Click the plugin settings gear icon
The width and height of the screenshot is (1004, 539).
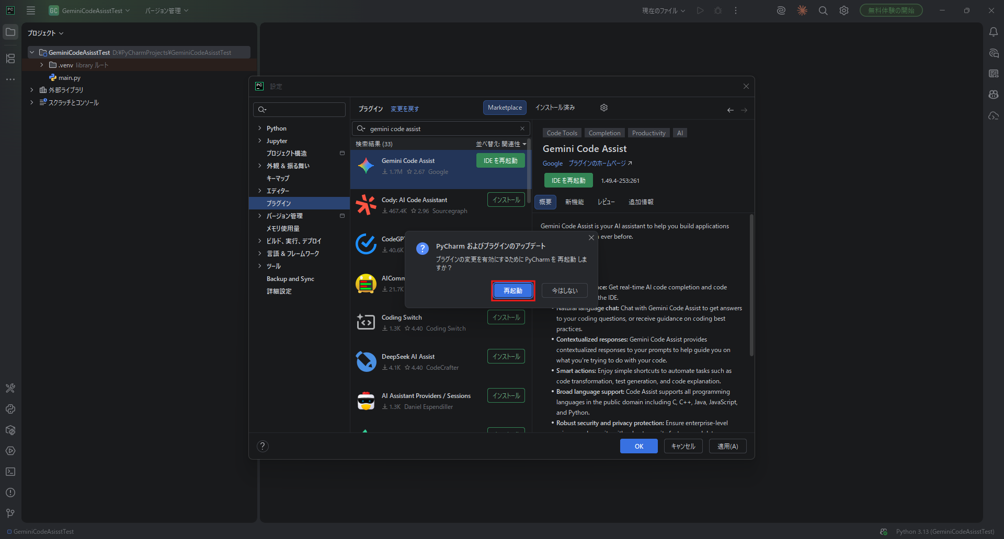click(604, 108)
